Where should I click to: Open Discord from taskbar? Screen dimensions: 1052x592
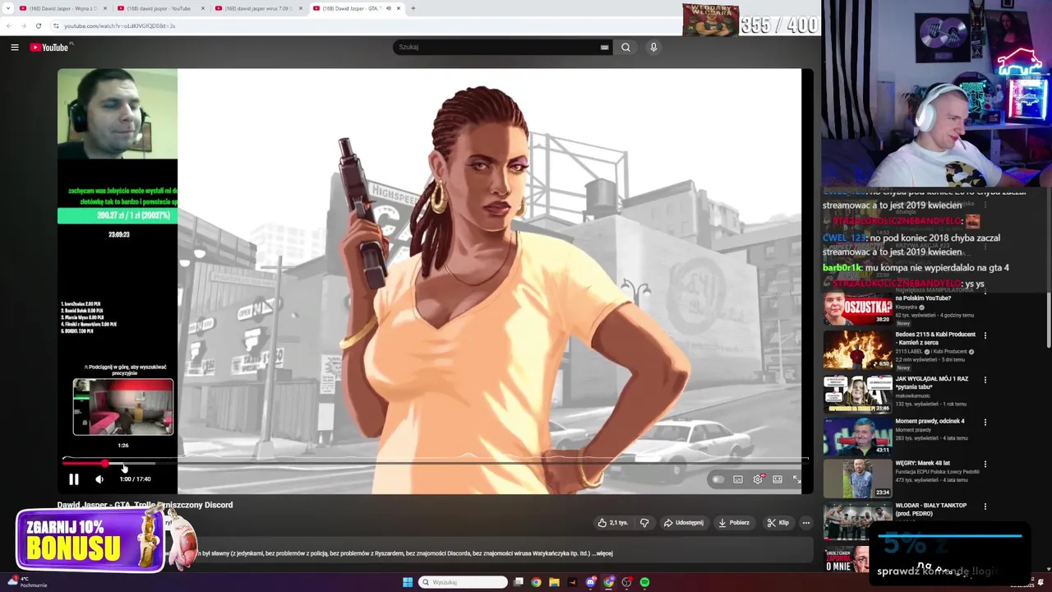(x=590, y=582)
